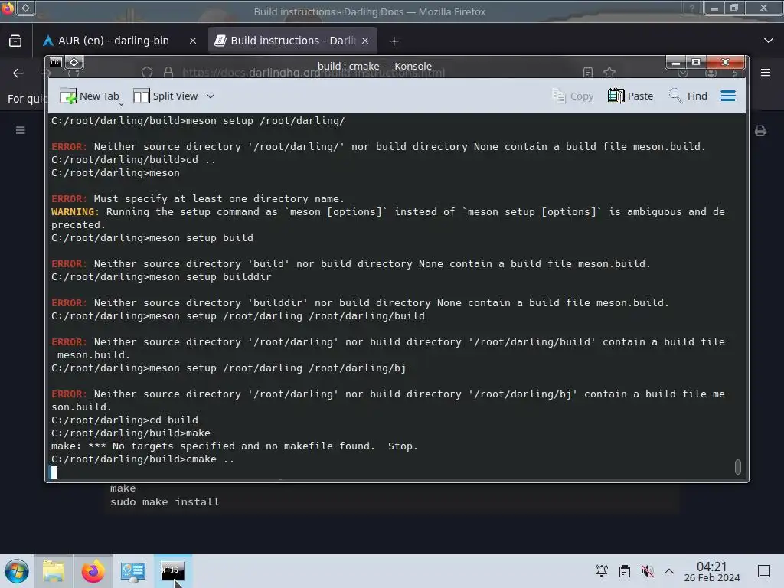This screenshot has height=588, width=784.
Task: Open a new Firefox tab with plus button
Action: [x=394, y=41]
